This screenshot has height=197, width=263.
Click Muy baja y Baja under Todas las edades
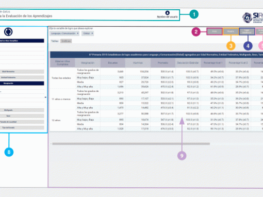pyautogui.click(x=85, y=77)
